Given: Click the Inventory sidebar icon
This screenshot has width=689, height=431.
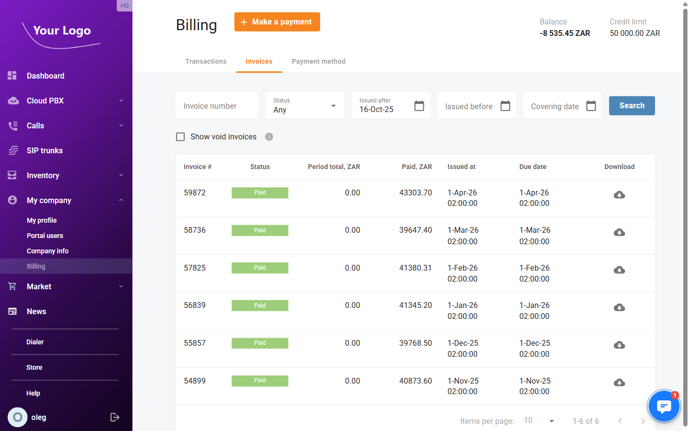Looking at the screenshot, I should click(x=12, y=175).
